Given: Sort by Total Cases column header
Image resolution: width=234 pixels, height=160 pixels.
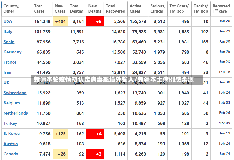Looking at the screenshot, I should click(42, 9).
